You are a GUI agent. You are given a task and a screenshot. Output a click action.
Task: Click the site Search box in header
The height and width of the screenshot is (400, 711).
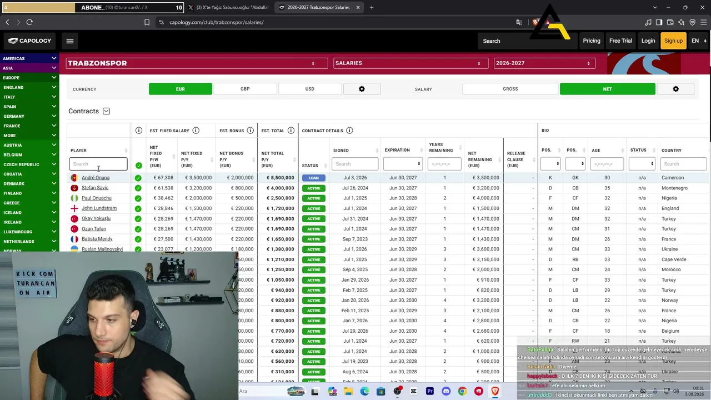coord(527,41)
